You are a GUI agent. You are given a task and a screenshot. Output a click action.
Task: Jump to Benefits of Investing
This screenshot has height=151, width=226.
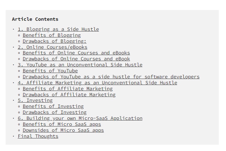pos(53,106)
